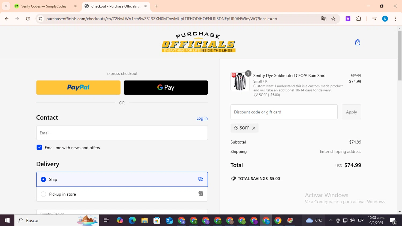Screen dimensions: 402x226
Task: Open the tab search dropdown arrow
Action: pyautogui.click(x=6, y=6)
